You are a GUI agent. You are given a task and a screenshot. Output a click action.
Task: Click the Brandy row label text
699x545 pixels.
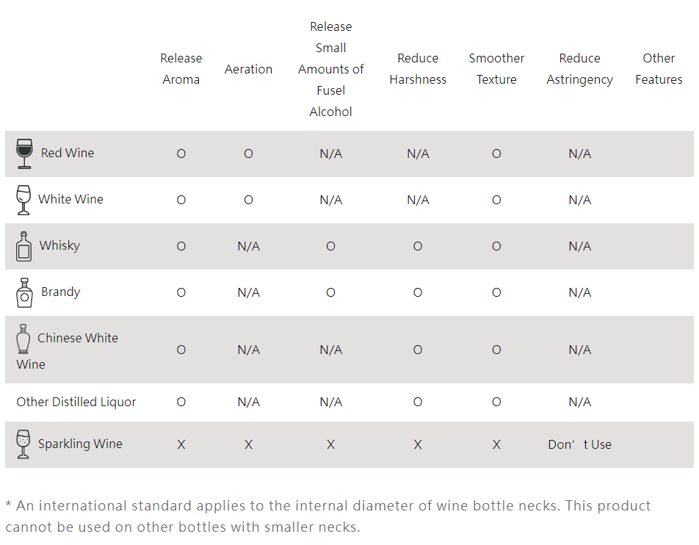(60, 292)
